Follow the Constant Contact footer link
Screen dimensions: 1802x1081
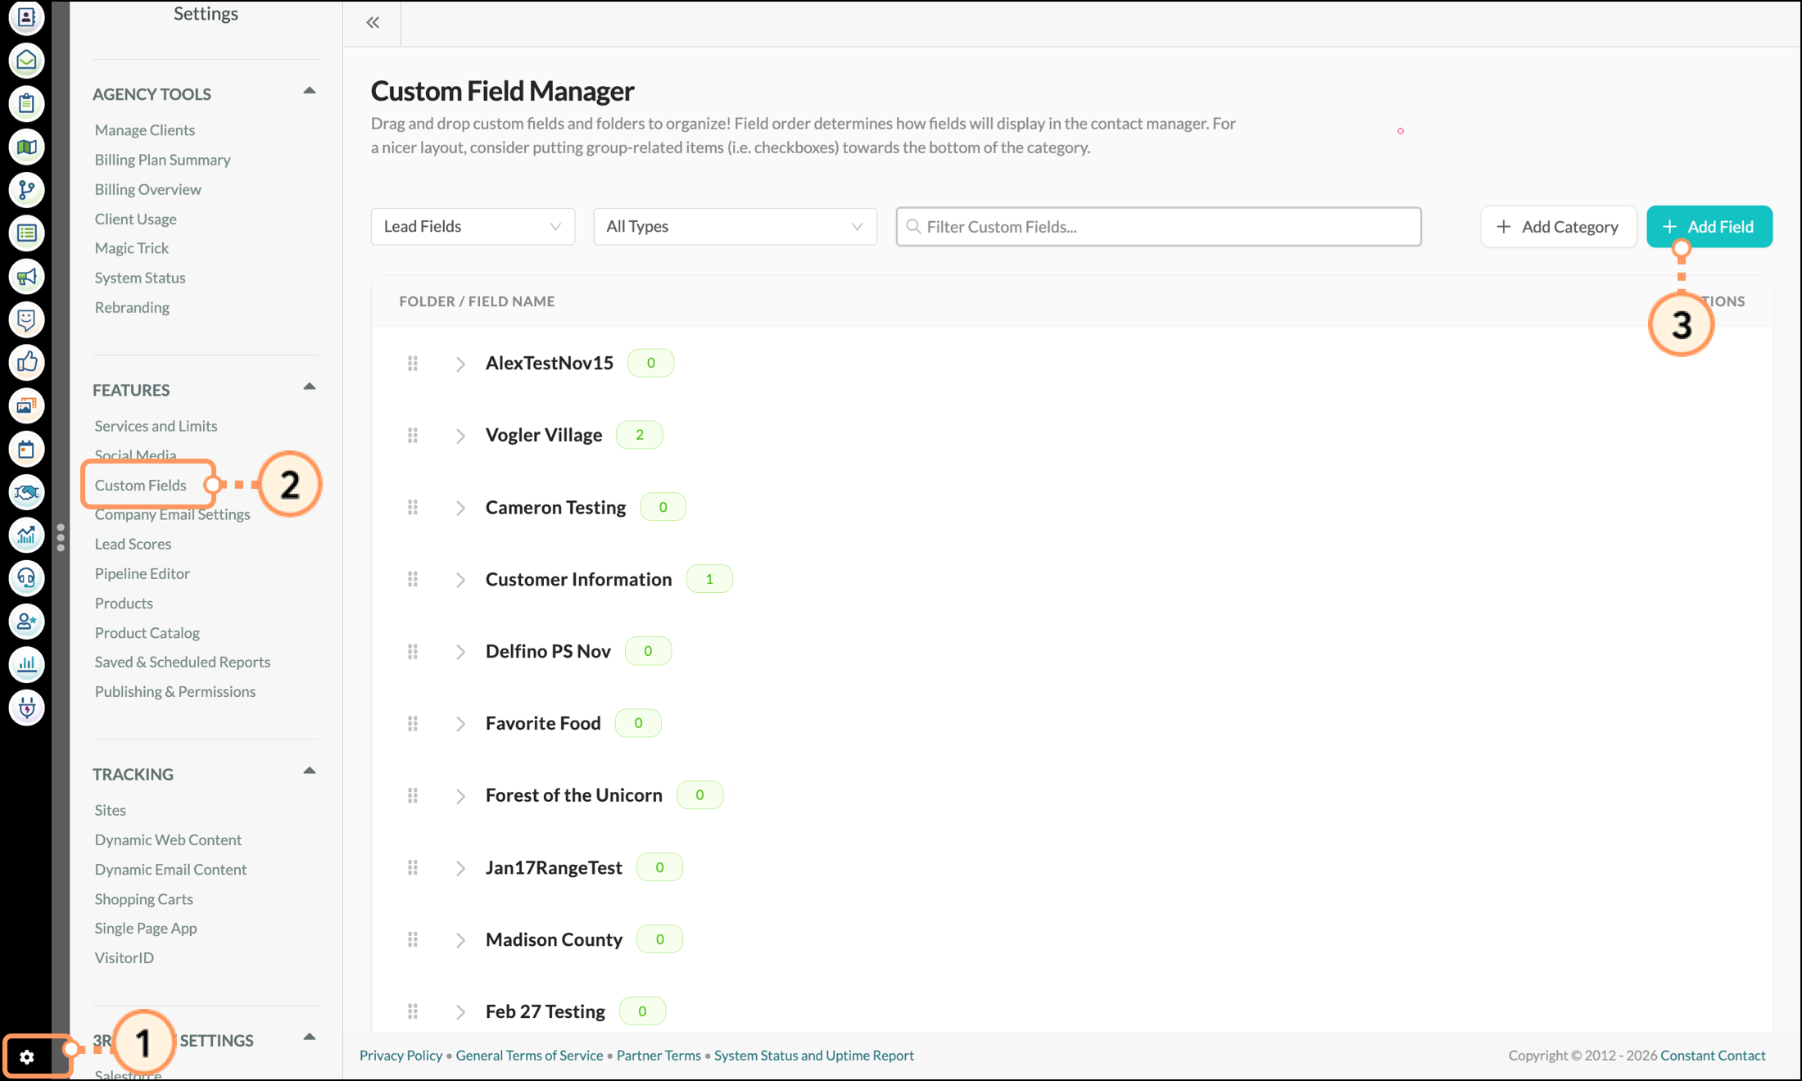pyautogui.click(x=1713, y=1056)
